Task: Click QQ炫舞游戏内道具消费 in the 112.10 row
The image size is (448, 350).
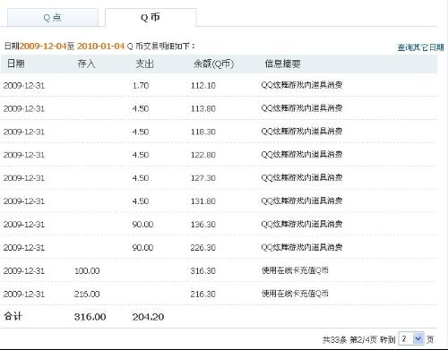Action: tap(302, 85)
